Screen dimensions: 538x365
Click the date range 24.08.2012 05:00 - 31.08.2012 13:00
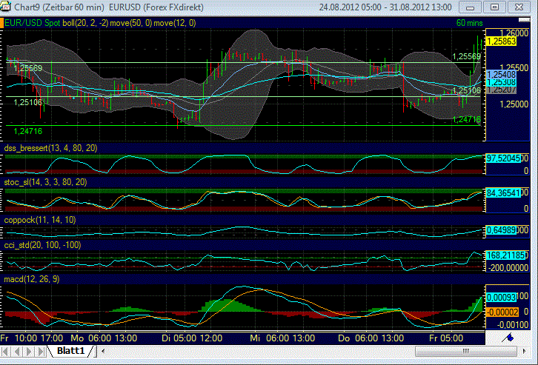point(385,7)
